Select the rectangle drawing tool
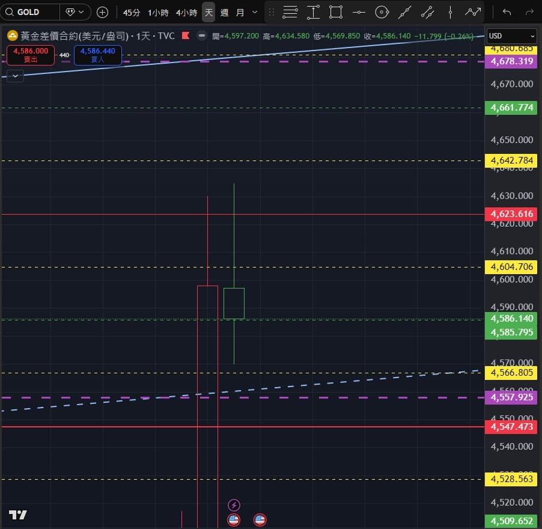This screenshot has width=542, height=529. (x=336, y=13)
